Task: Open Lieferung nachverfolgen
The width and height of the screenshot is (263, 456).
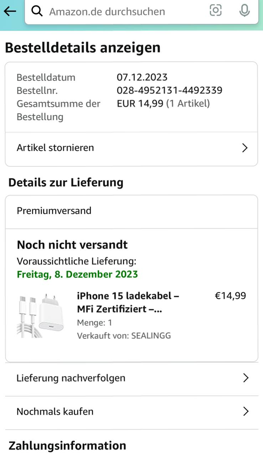Action: point(71,378)
